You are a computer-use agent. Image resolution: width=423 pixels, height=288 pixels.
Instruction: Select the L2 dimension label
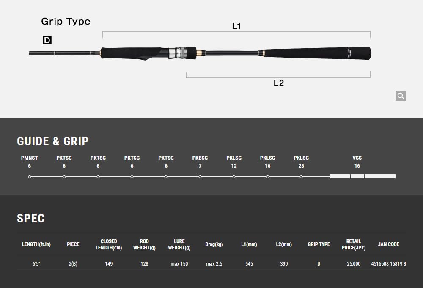click(278, 83)
